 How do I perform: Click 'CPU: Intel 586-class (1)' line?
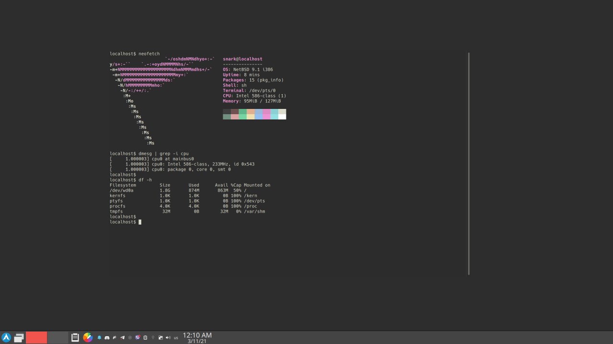[254, 96]
